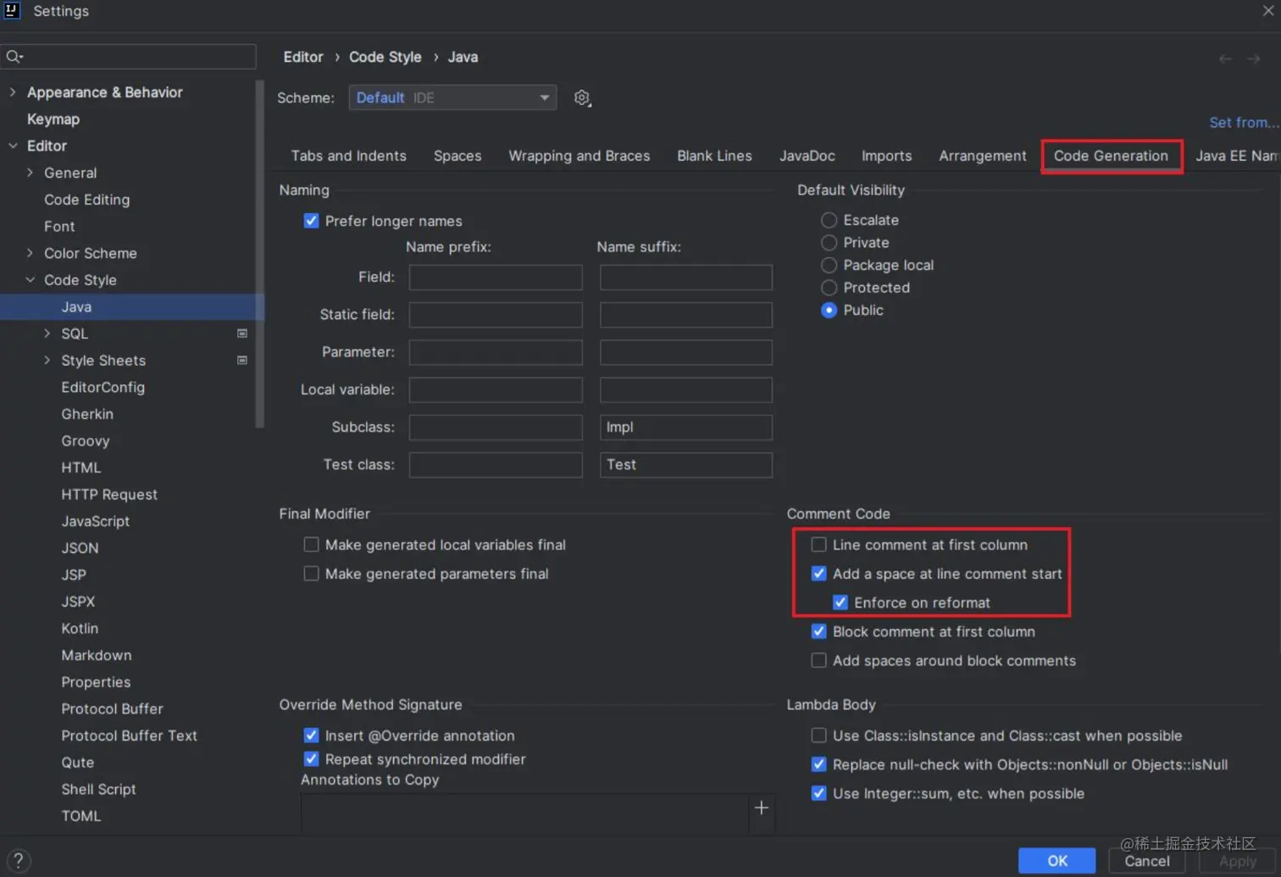Select Protected visibility radio button

[x=829, y=288]
